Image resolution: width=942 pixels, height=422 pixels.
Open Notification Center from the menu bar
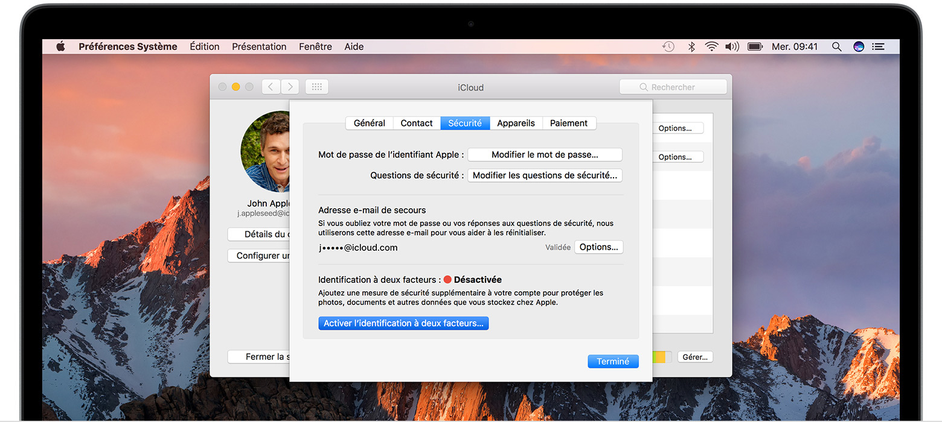(x=879, y=46)
